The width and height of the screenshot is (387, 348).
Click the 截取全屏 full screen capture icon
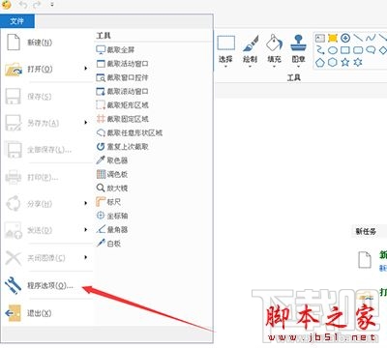click(101, 50)
